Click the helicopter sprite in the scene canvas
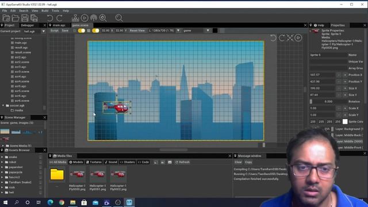 (x=117, y=108)
